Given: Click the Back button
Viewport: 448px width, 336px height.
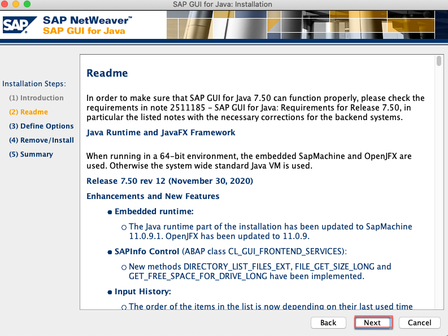Looking at the screenshot, I should (328, 322).
